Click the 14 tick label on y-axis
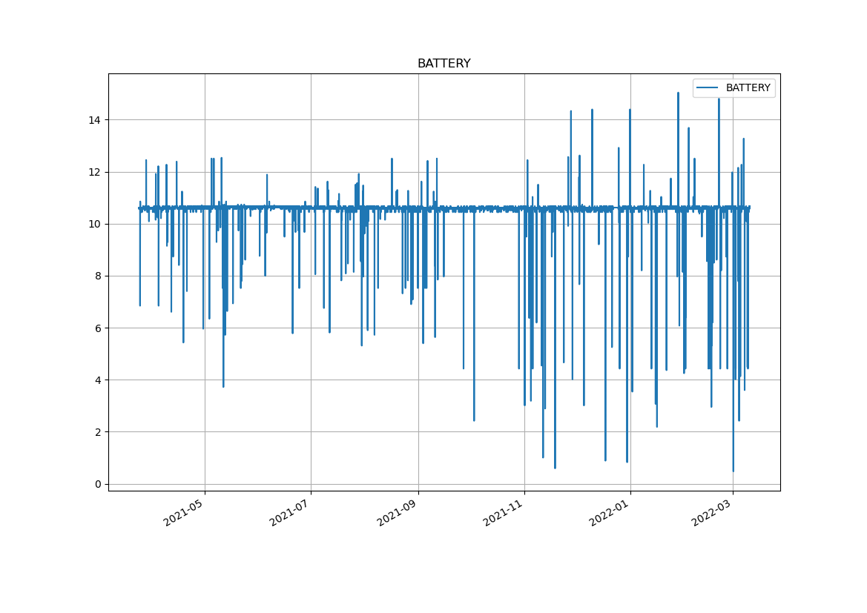 point(95,120)
